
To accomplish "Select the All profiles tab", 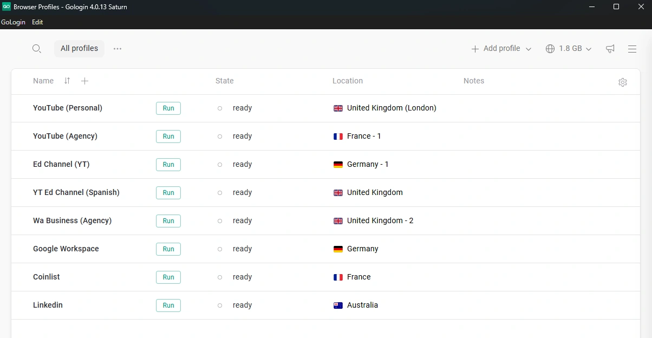I will 79,48.
